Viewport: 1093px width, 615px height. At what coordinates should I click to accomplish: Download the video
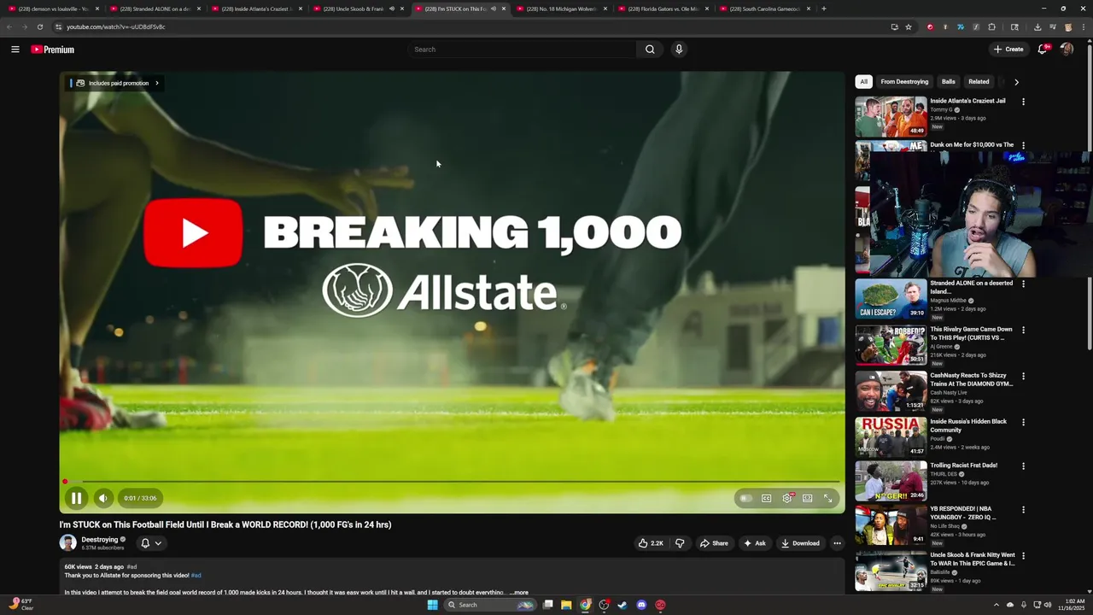[x=800, y=543]
